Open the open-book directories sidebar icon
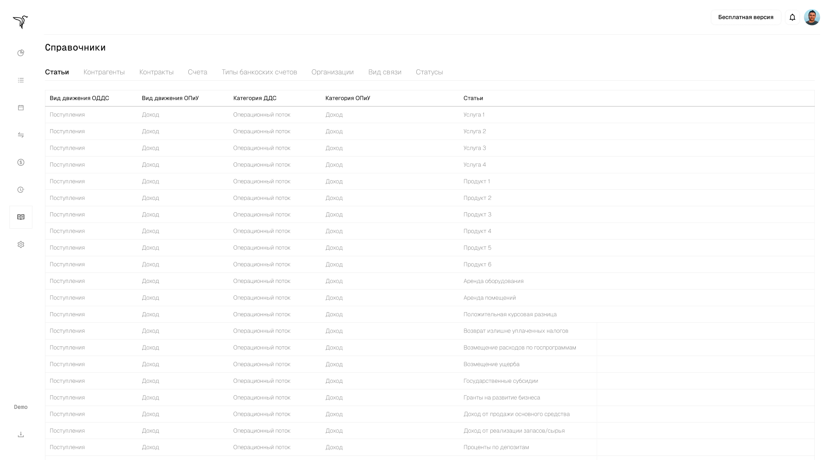 21,217
